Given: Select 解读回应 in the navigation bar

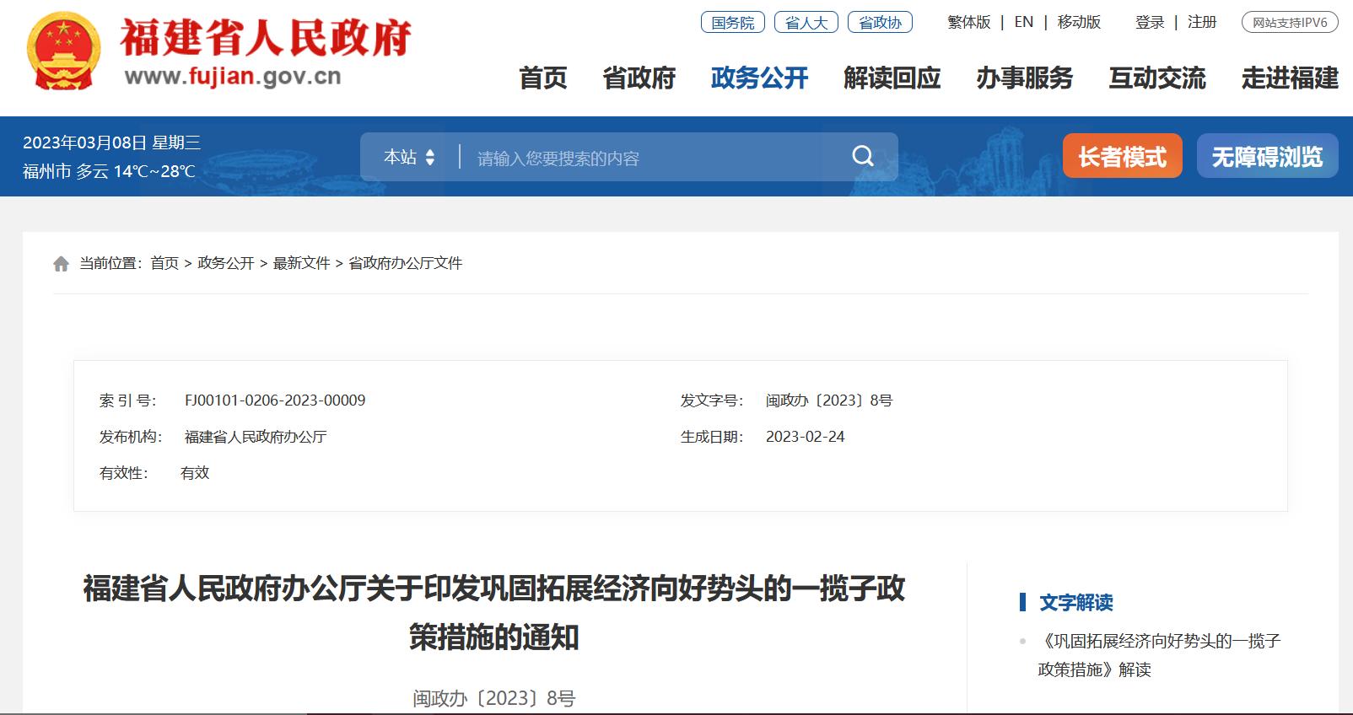Looking at the screenshot, I should click(892, 78).
